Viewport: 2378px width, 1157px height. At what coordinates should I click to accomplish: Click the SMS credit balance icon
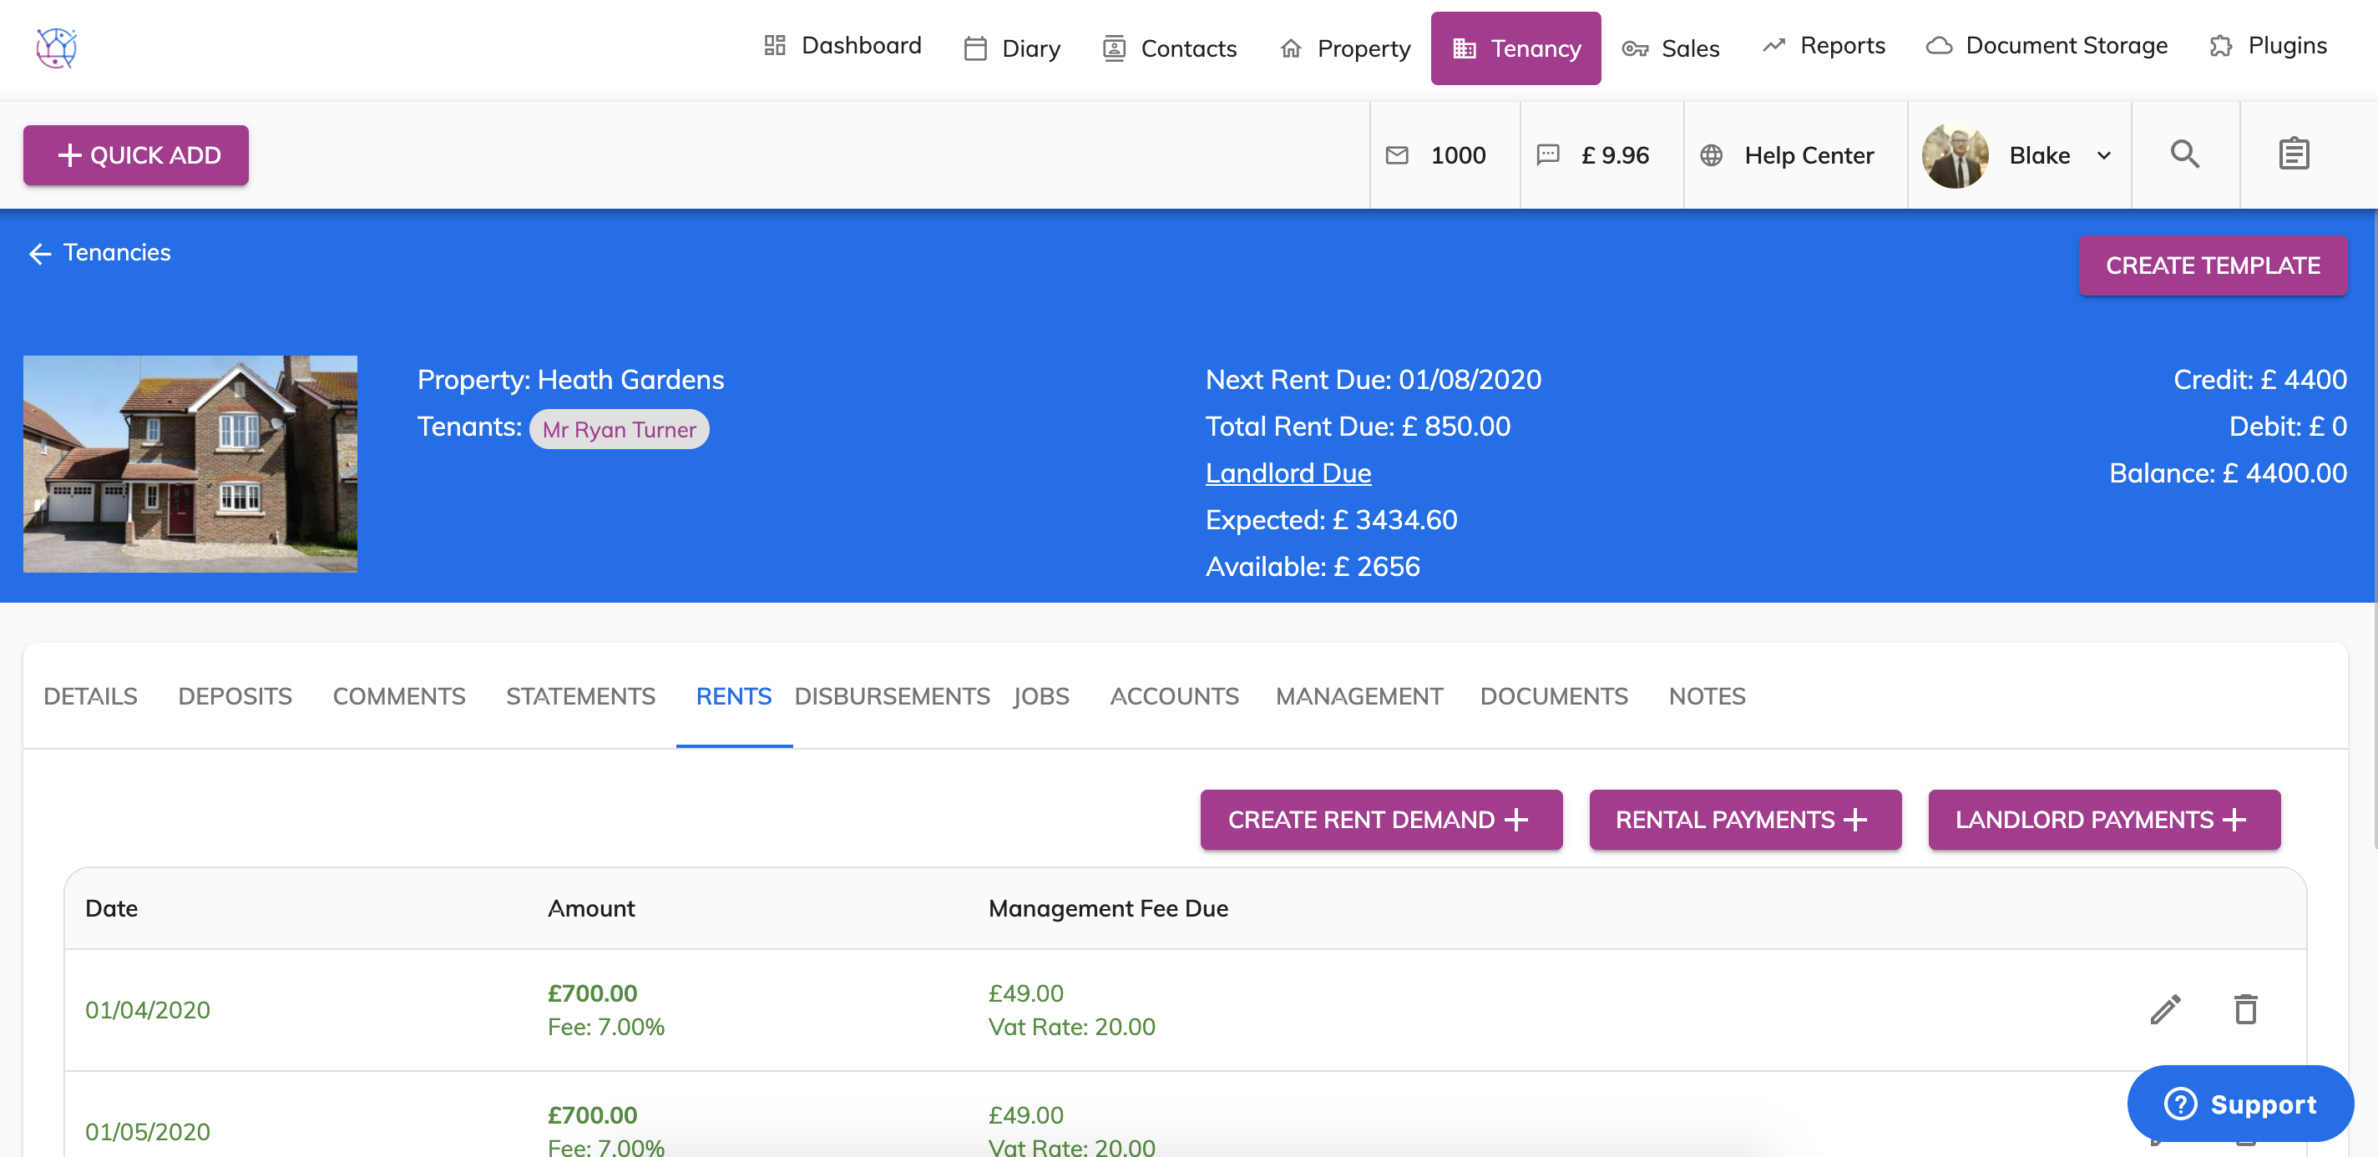coord(1547,155)
